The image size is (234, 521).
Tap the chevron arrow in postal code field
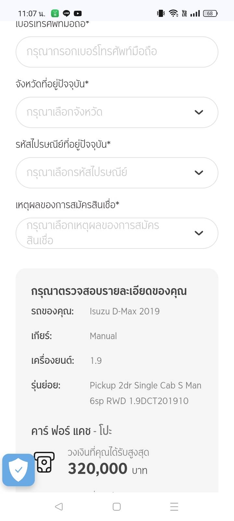(199, 173)
